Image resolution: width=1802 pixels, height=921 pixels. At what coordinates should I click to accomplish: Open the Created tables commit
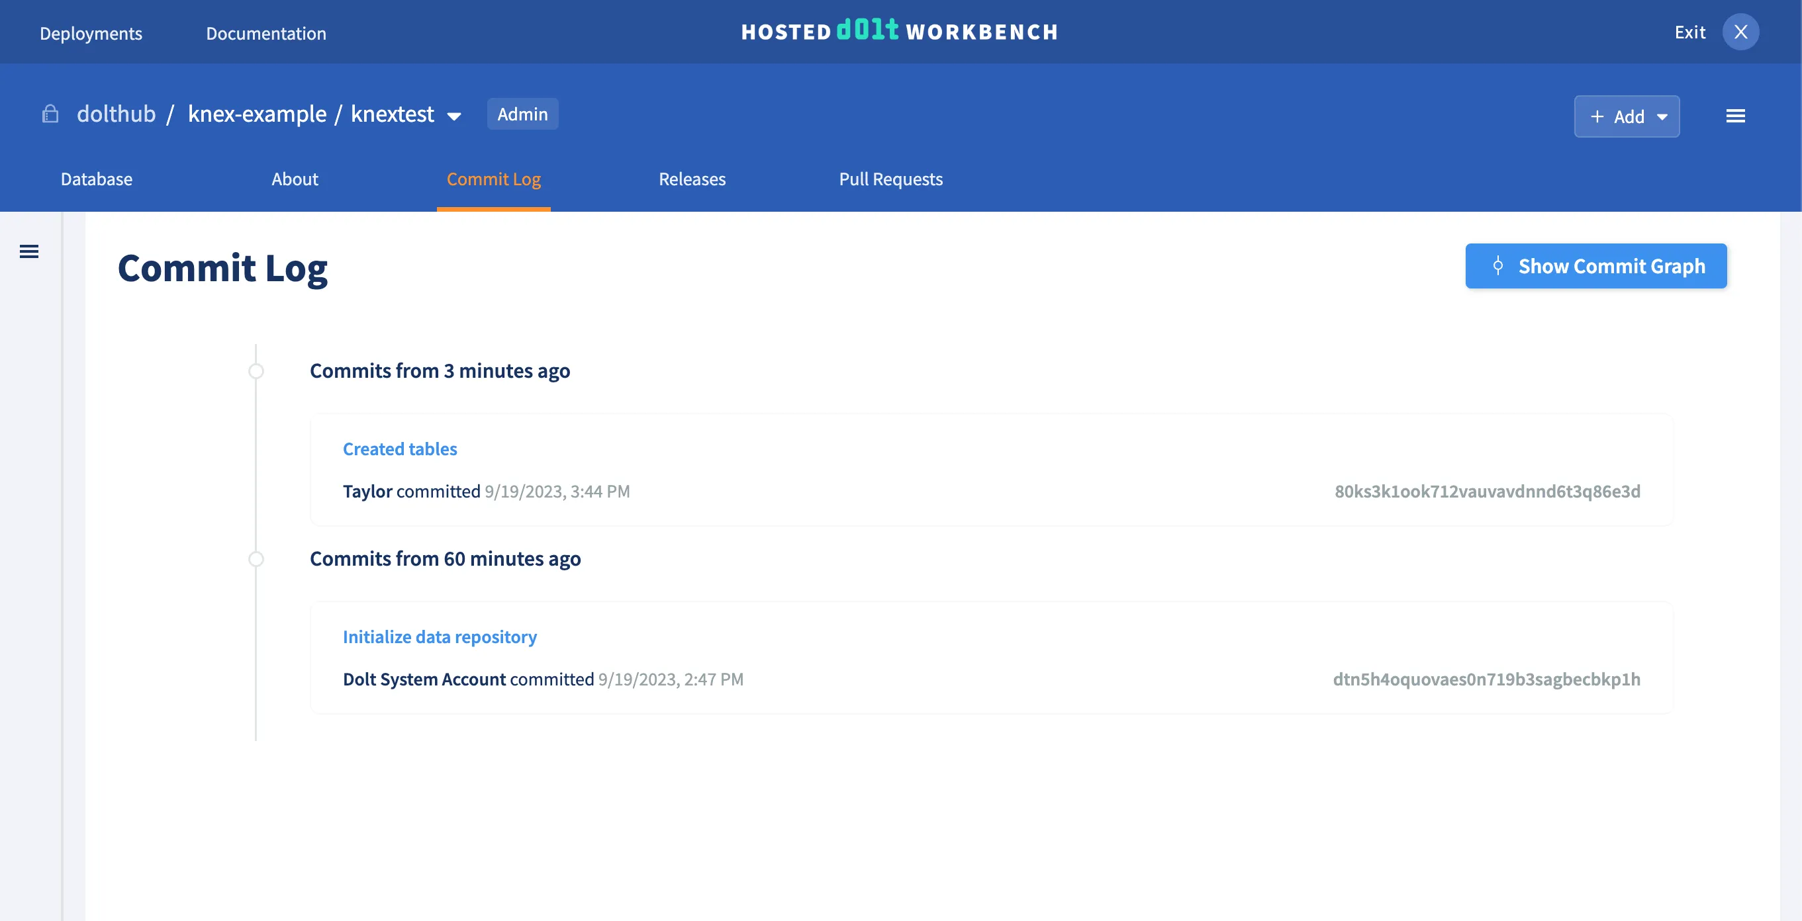[x=399, y=449]
